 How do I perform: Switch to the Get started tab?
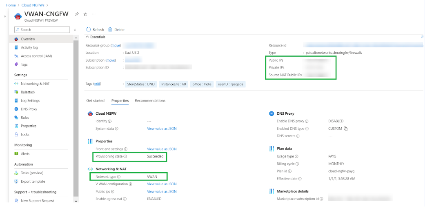coord(96,100)
